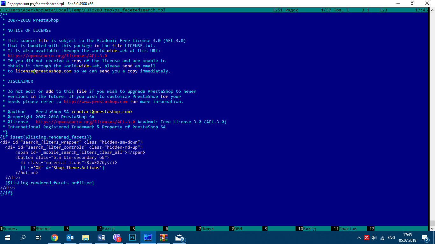Open File Explorer from the taskbar
The image size is (435, 244).
point(85,237)
